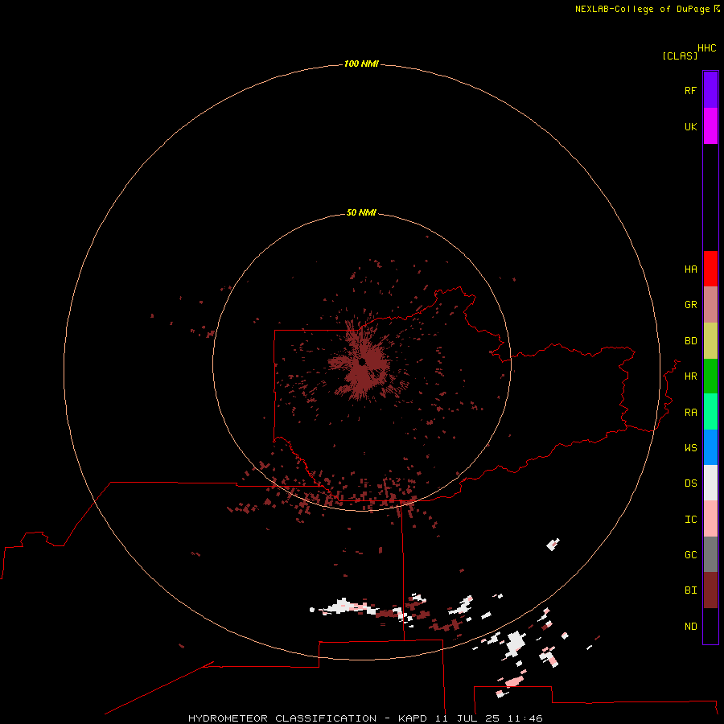Click the ND black legend swatch

click(710, 626)
